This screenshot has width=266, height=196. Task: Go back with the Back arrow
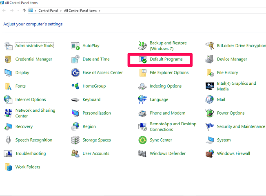point(4,11)
